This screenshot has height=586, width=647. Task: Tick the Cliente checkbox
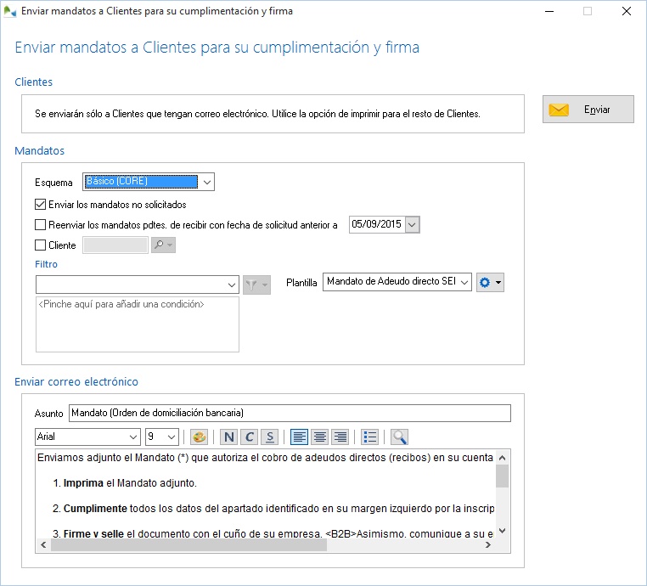[x=41, y=245]
